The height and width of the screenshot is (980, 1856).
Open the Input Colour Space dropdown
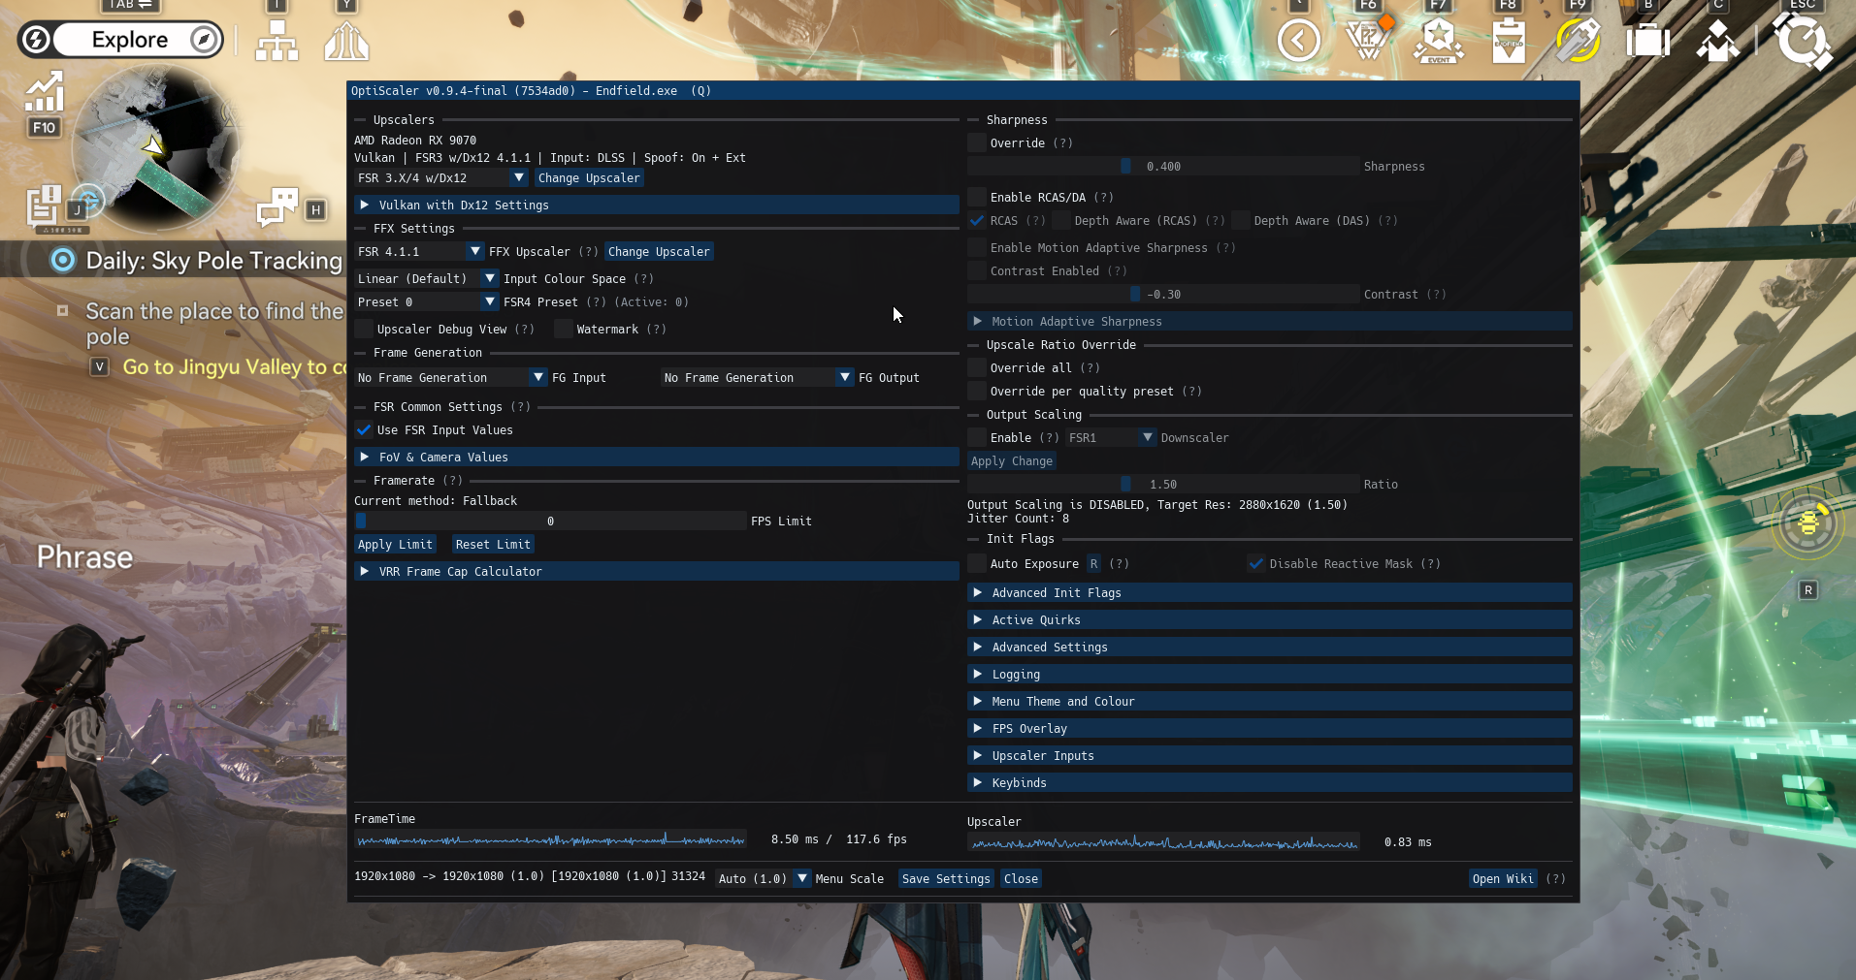point(427,278)
